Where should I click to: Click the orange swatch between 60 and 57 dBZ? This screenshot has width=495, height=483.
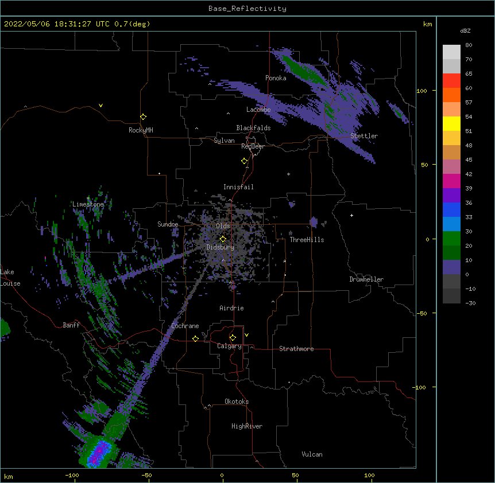pos(451,95)
